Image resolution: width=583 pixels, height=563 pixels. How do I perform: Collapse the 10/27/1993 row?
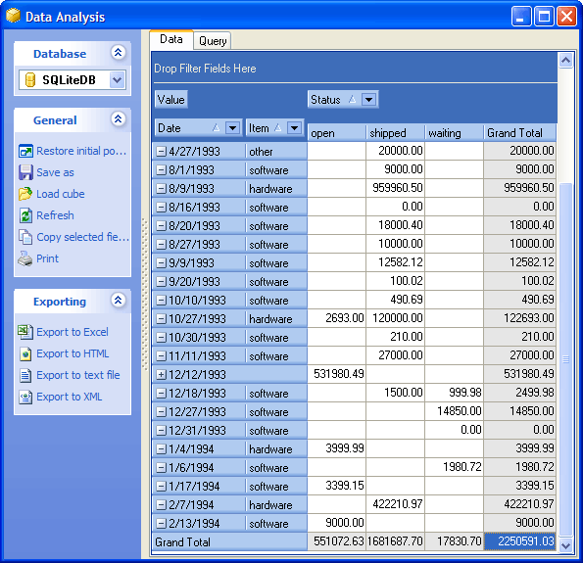tap(161, 318)
